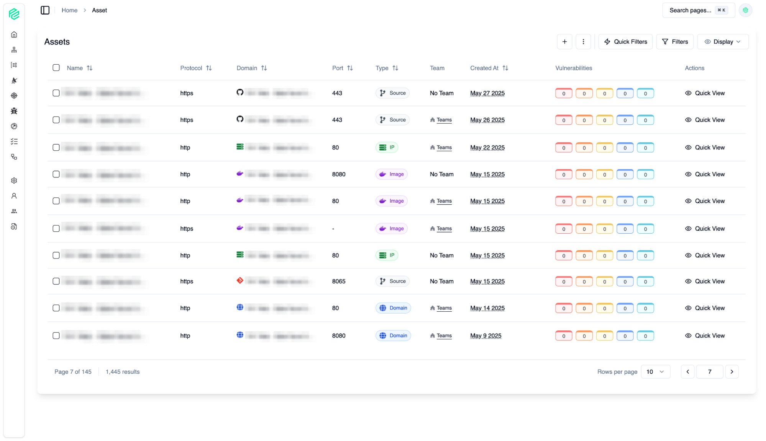
Task: Open the Display dropdown
Action: 723,42
